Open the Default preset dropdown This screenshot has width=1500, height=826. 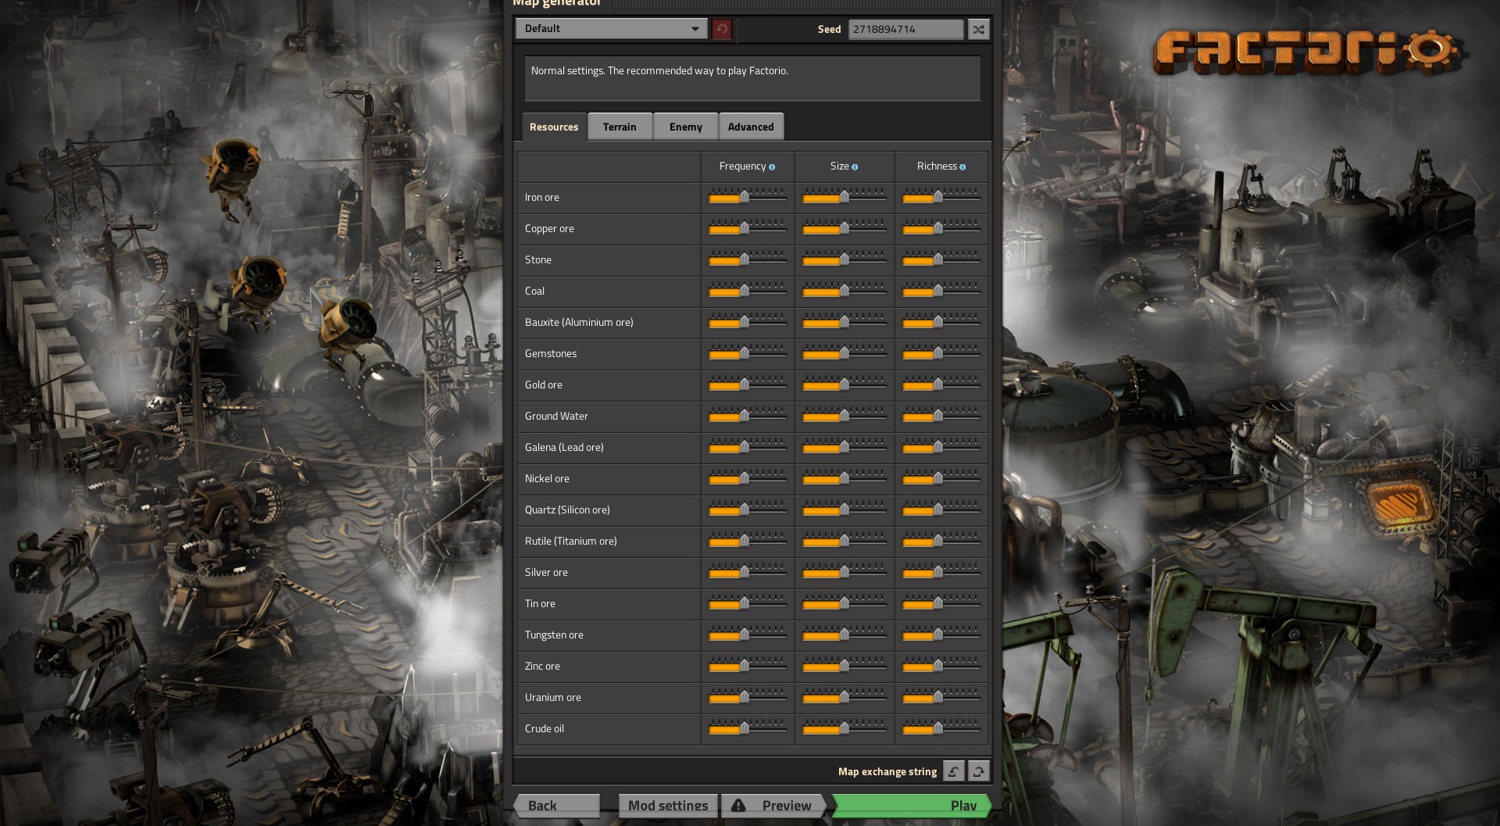tap(611, 29)
